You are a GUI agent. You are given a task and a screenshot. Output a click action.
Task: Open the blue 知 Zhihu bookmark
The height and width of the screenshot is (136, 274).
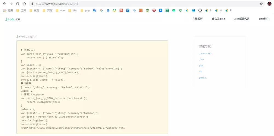click(128, 10)
